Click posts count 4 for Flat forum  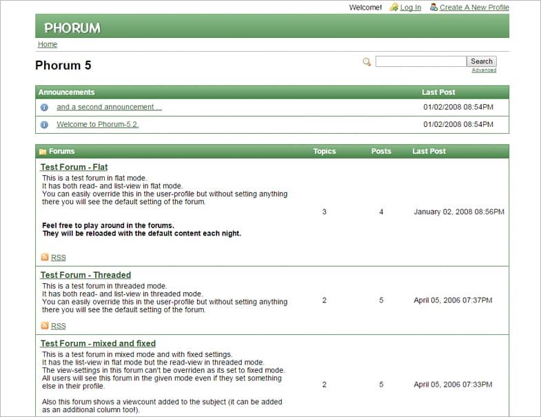tap(381, 212)
